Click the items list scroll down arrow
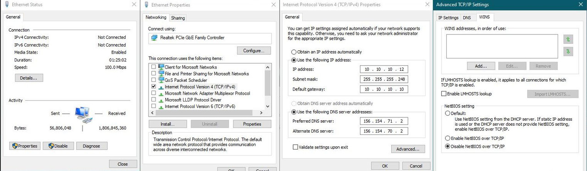 tap(268, 106)
